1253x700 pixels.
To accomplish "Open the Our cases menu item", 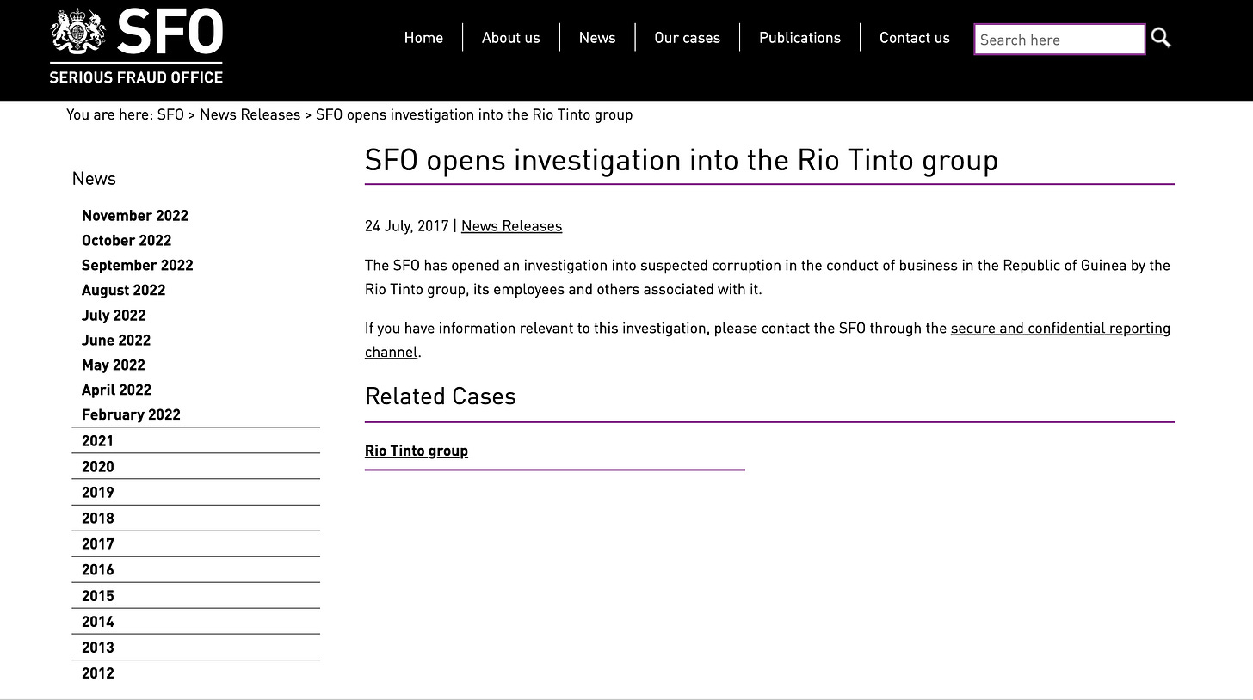I will pyautogui.click(x=687, y=38).
